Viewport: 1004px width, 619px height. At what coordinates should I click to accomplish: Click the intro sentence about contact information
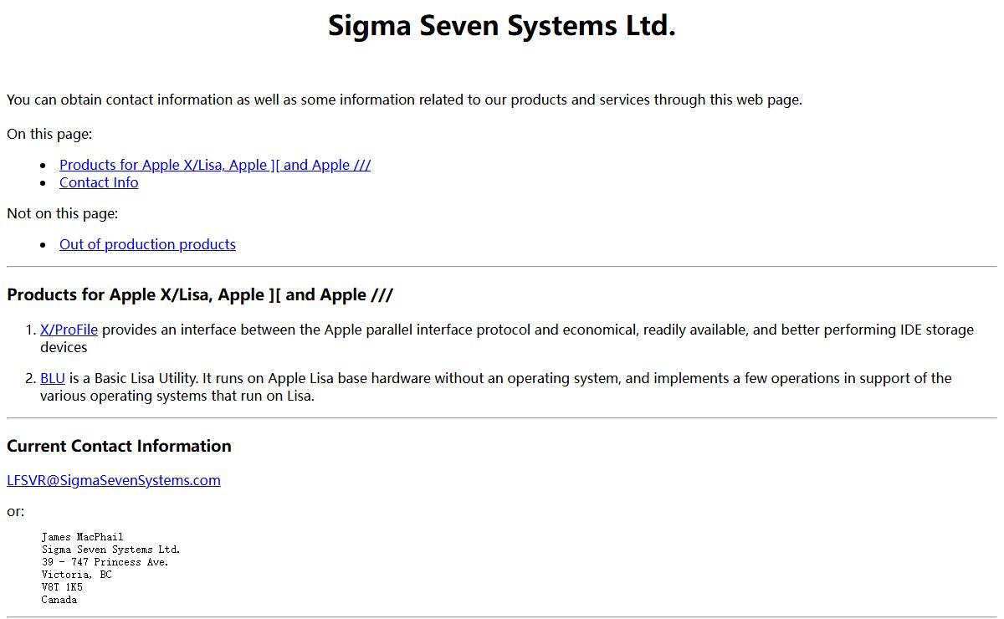tap(404, 100)
